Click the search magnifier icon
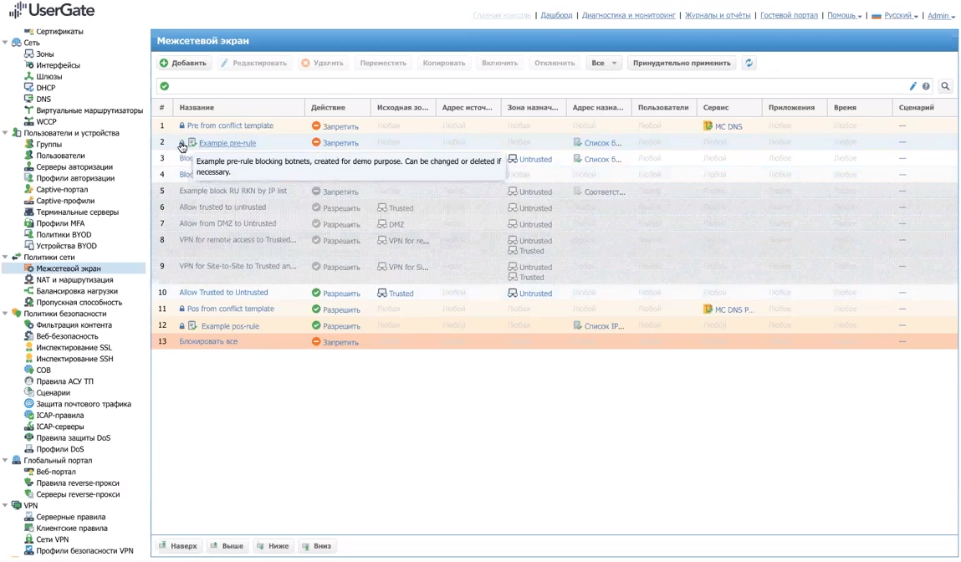Image resolution: width=961 pixels, height=562 pixels. tap(945, 86)
